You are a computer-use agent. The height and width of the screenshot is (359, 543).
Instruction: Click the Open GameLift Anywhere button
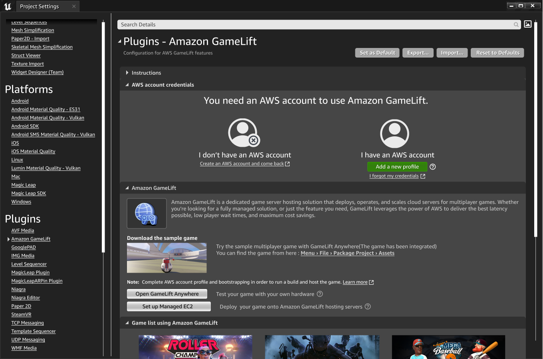coord(167,294)
